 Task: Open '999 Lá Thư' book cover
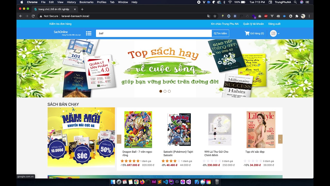pos(220,129)
